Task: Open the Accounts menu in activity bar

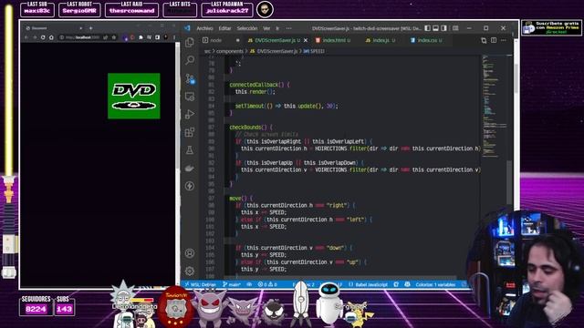Action: [190, 253]
